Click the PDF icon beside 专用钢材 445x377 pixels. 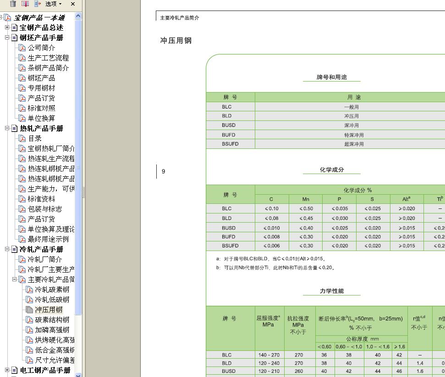point(22,88)
